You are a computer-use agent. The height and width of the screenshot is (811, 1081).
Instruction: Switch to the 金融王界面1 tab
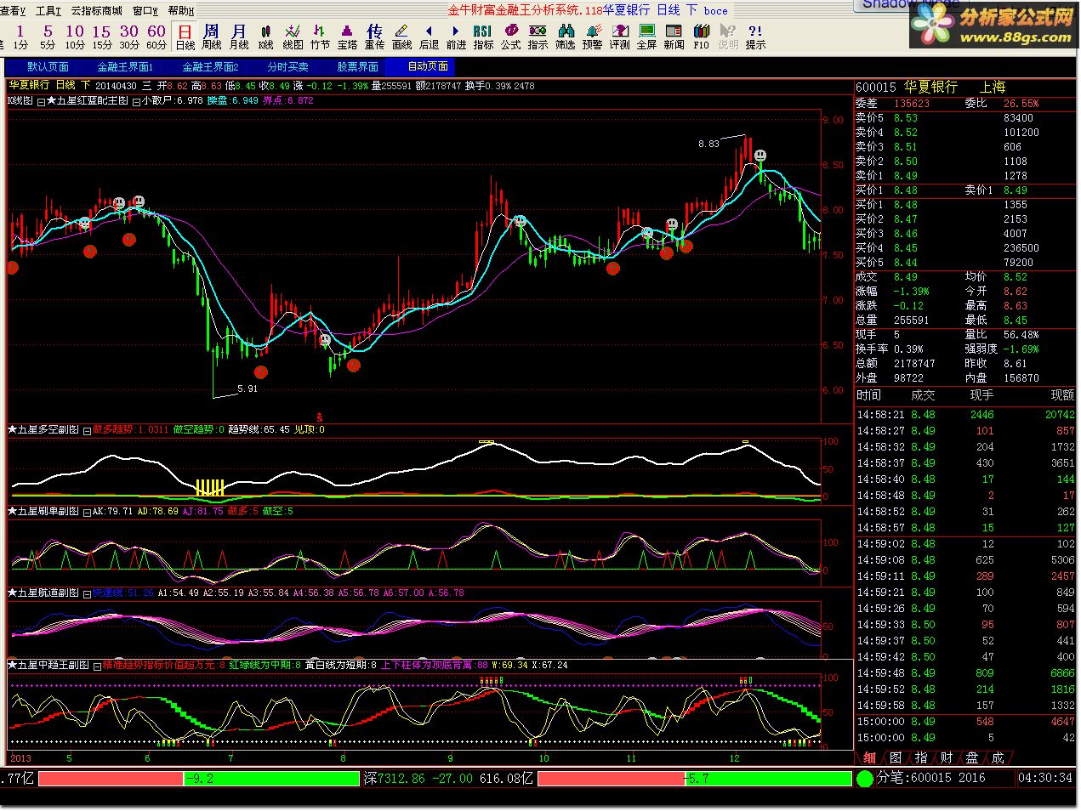tap(125, 66)
